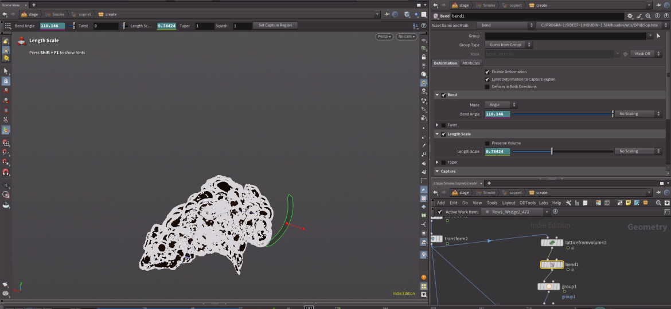Click the wrench icon in the network editor menu bar
The width and height of the screenshot is (671, 309).
pyautogui.click(x=568, y=203)
